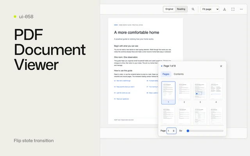250x156 pixels.
Task: Select page 4 thumbnail
Action: pyautogui.click(x=216, y=93)
